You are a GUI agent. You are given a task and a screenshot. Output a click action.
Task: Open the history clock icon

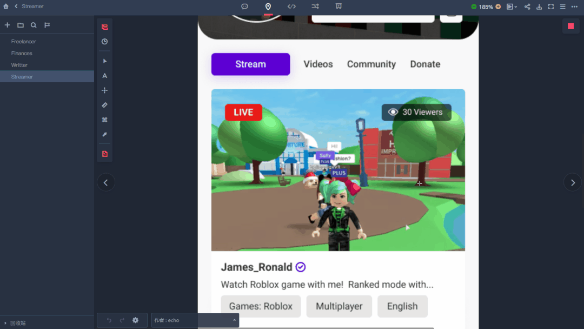click(x=105, y=41)
